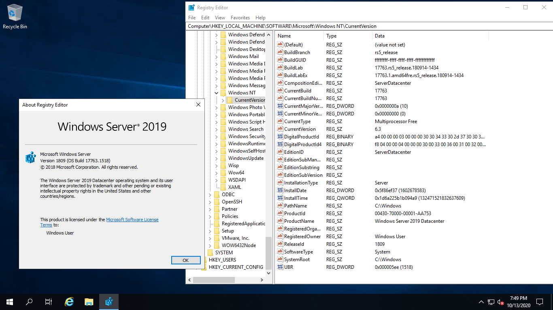Image resolution: width=553 pixels, height=310 pixels.
Task: Expand the WOW6432Node key
Action: pos(210,245)
